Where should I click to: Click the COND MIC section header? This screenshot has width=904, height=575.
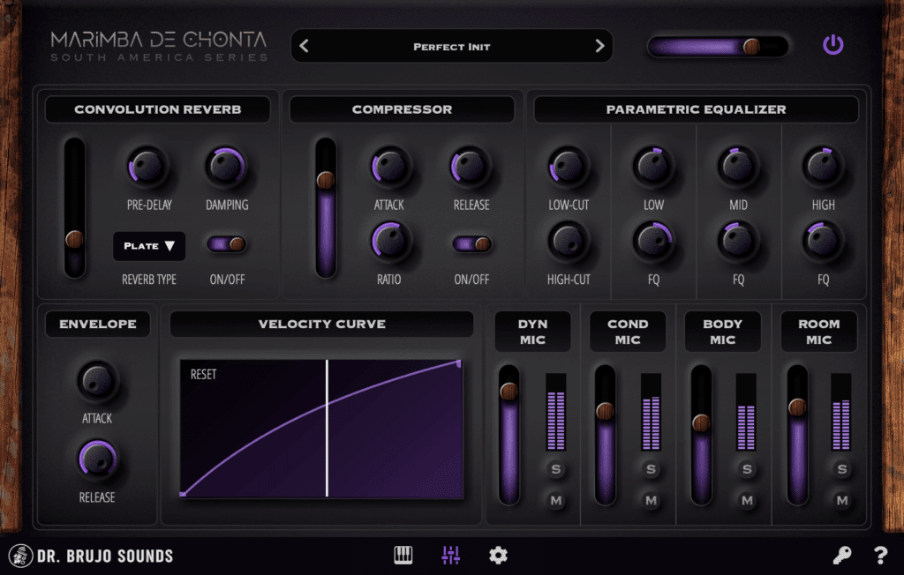click(628, 331)
